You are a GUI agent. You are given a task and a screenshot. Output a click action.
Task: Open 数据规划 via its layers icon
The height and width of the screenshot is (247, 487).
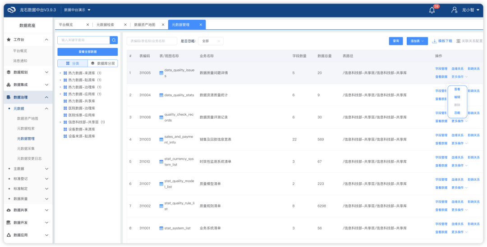click(9, 72)
